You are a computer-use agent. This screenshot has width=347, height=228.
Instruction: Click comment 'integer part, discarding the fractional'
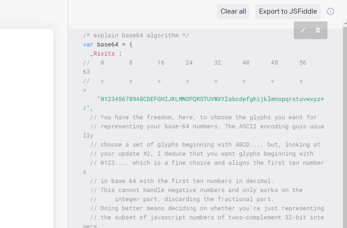[x=182, y=199]
